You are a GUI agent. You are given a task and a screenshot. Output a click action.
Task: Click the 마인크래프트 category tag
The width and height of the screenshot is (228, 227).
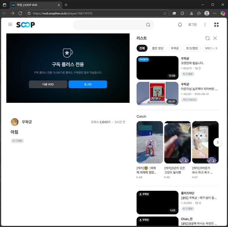tap(189, 100)
